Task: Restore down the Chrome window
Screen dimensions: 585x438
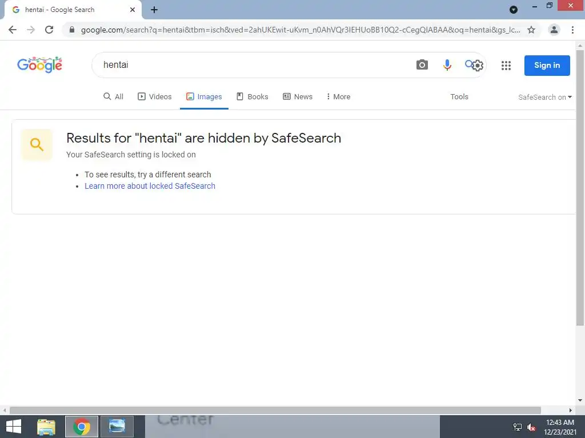Action: click(550, 6)
